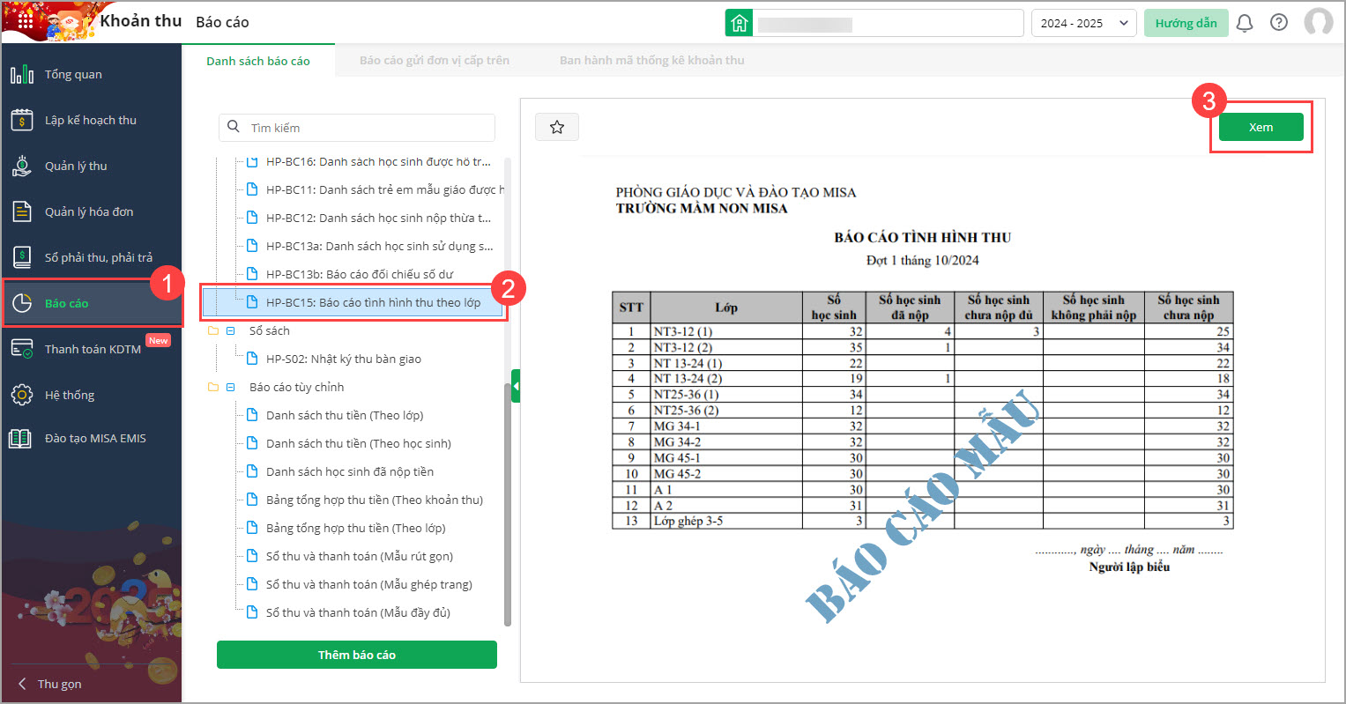Click the Thanh toán KDTM card icon
The width and height of the screenshot is (1346, 704).
pyautogui.click(x=22, y=349)
